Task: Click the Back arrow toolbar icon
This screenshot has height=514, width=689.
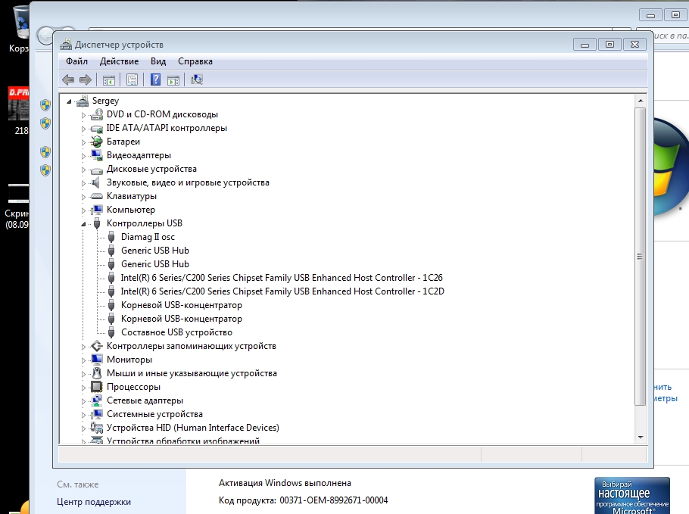Action: (x=68, y=80)
